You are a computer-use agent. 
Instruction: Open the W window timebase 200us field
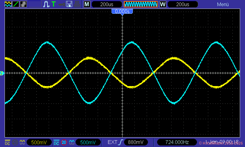(183, 4)
